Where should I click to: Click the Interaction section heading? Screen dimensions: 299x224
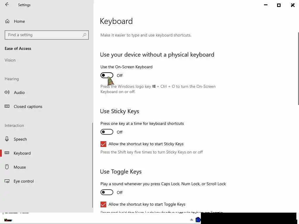tap(14, 125)
